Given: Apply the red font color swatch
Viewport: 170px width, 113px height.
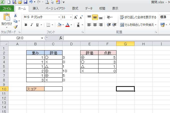Looking at the screenshot, I should pos(67,25).
